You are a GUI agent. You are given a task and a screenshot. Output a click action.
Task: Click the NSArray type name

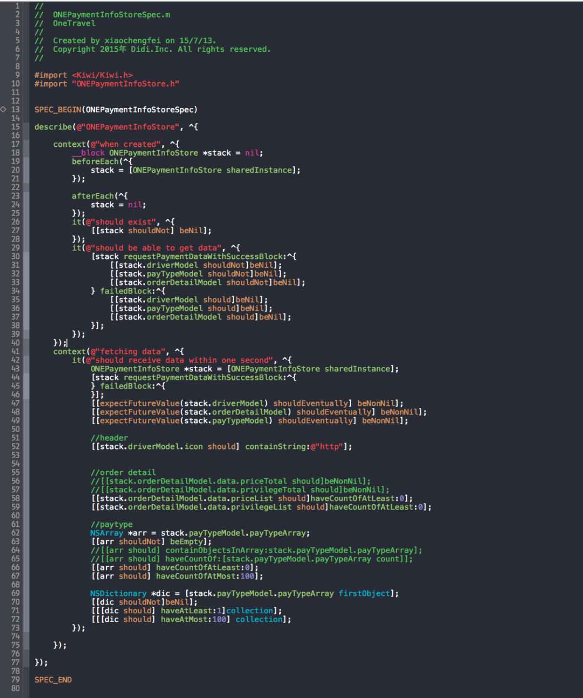click(106, 533)
